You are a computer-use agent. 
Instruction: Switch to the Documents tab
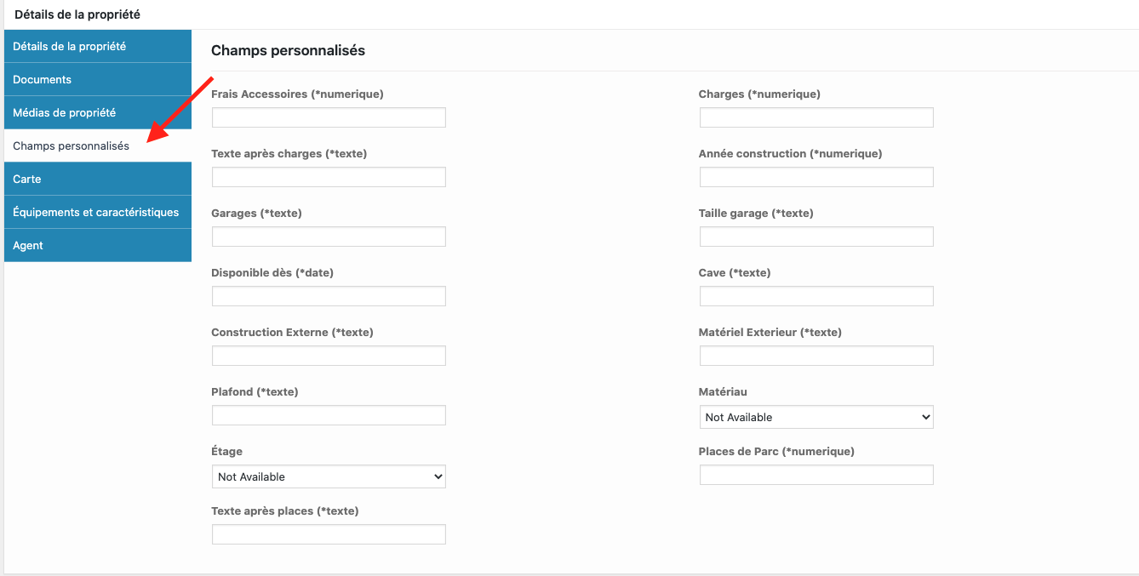click(98, 79)
